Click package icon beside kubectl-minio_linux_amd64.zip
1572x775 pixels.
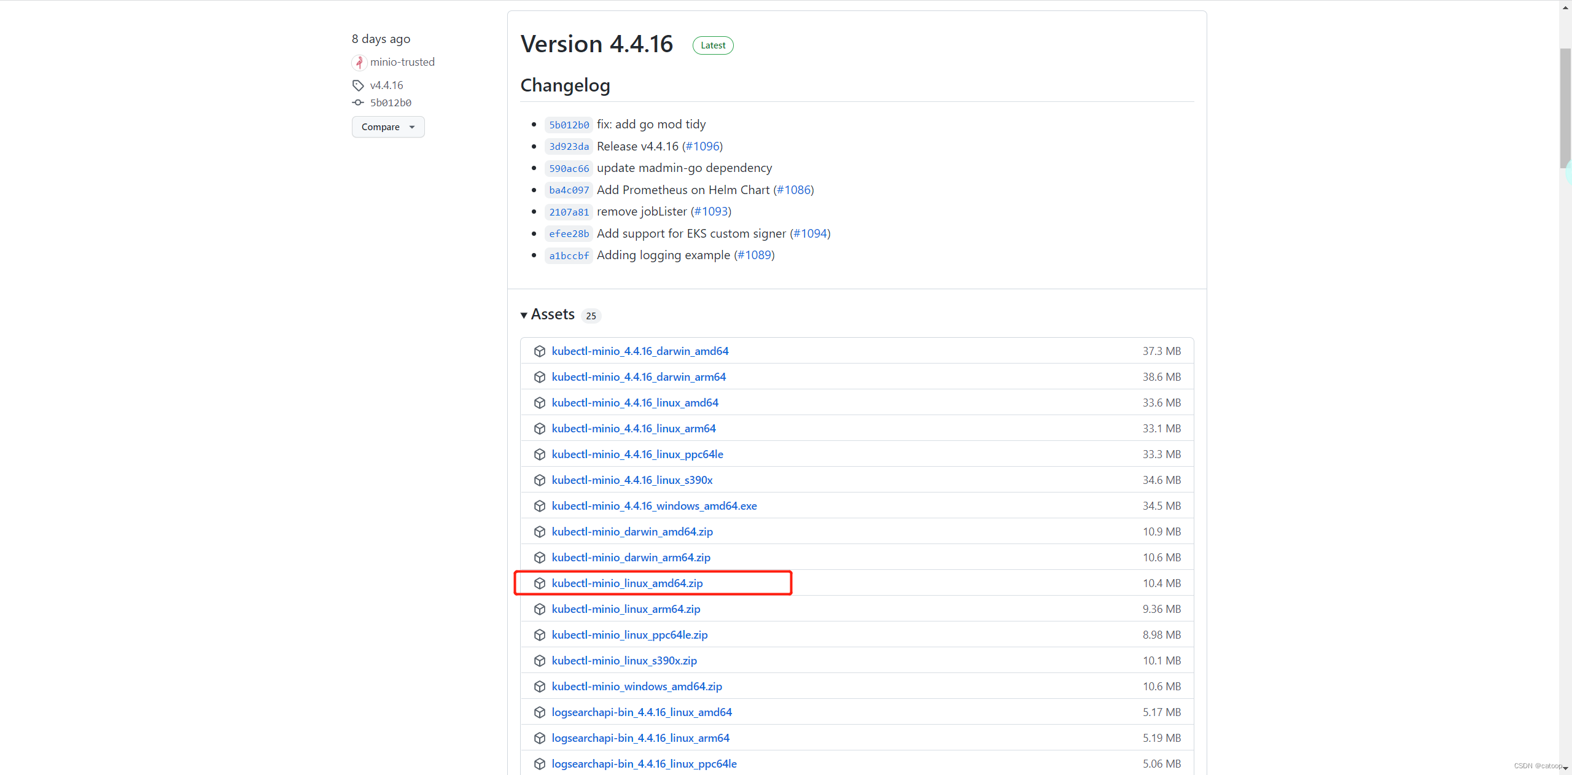pos(540,583)
